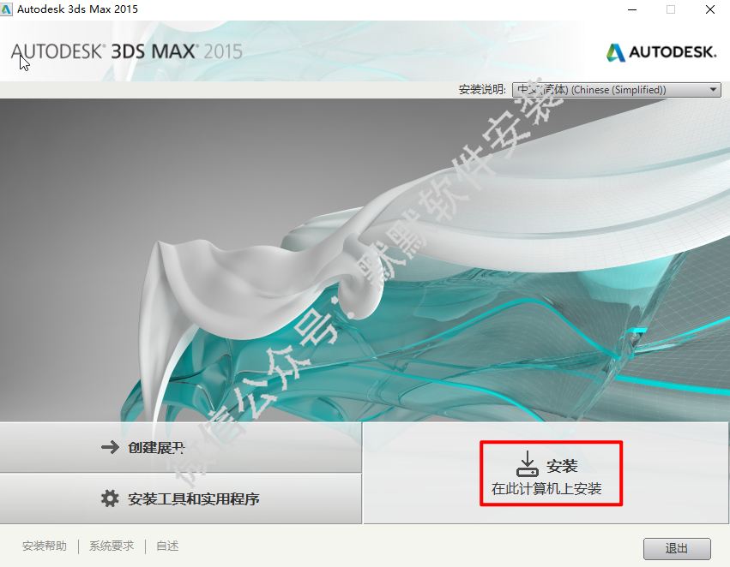Click the Autodesk 3DS MAX 2015 header logo
The width and height of the screenshot is (730, 567).
(x=127, y=51)
